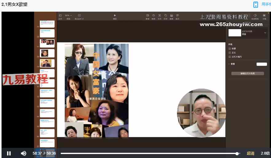This screenshot has height=158, width=271.
Task: Click the 编辑幻灯片布局 button
Action: (247, 74)
